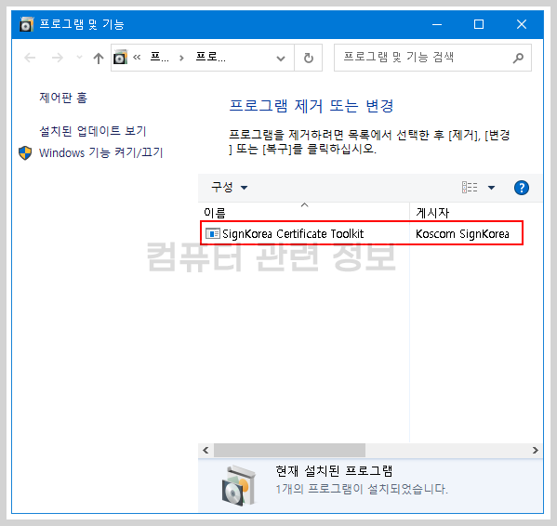The image size is (557, 526).
Task: Open help with the question mark
Action: [x=522, y=188]
